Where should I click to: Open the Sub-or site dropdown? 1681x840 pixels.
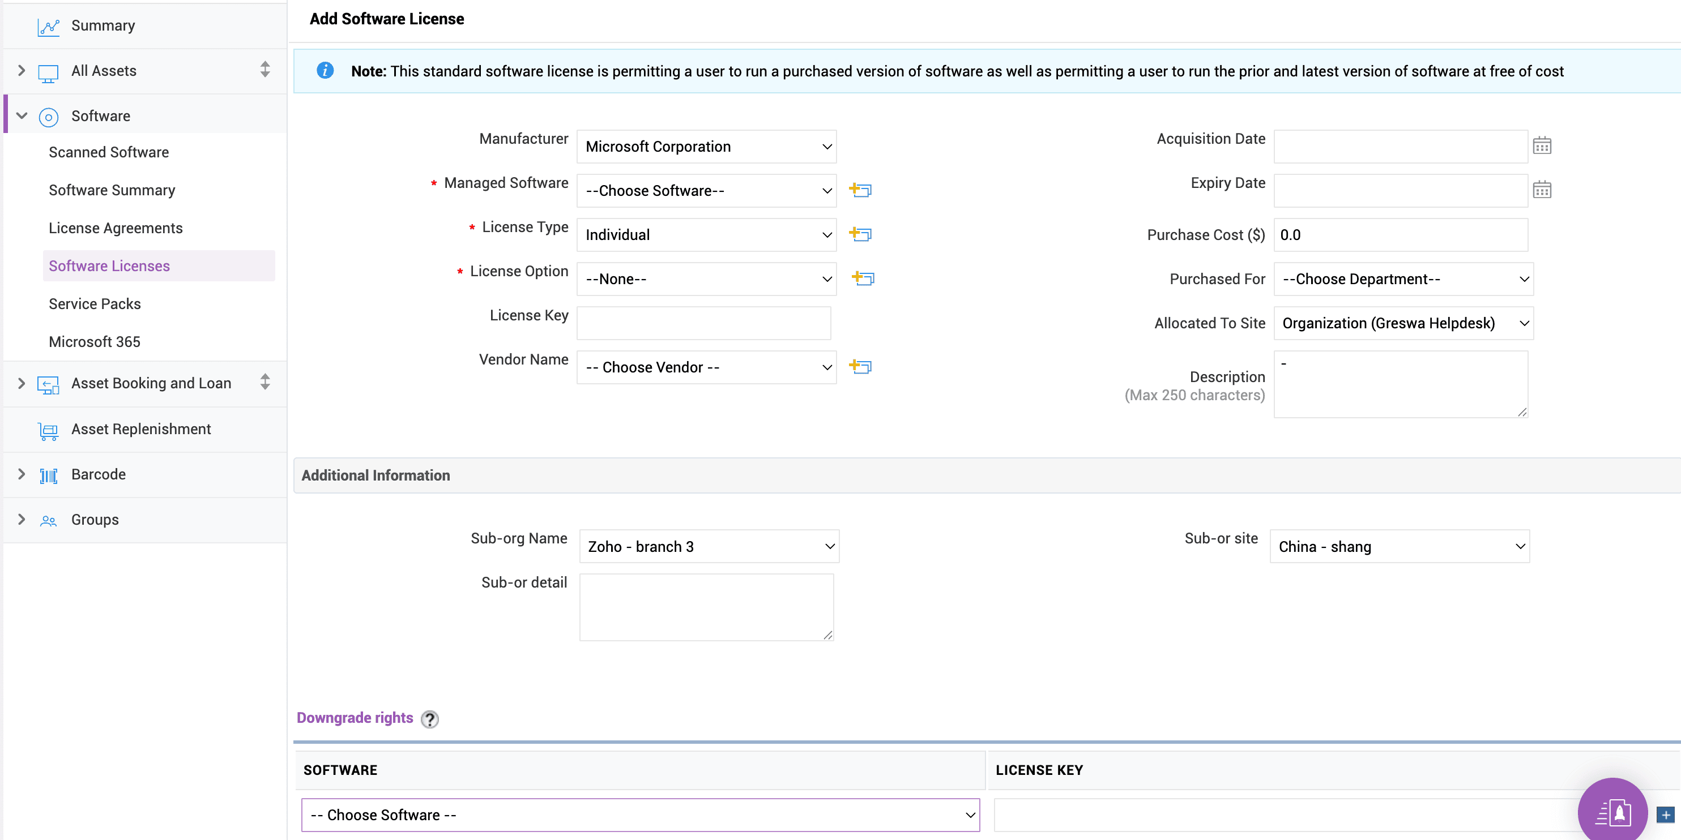[x=1400, y=547]
